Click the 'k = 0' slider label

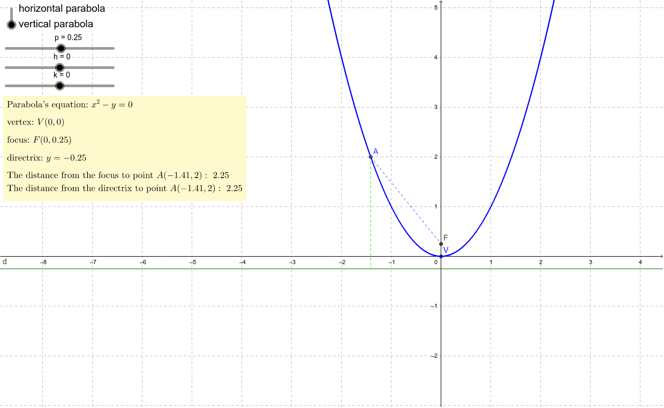(x=61, y=75)
